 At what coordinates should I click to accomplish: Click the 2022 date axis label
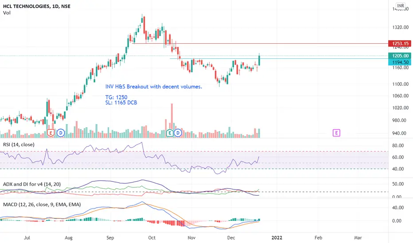(277, 238)
